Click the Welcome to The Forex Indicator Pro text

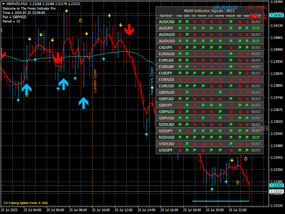click(29, 8)
